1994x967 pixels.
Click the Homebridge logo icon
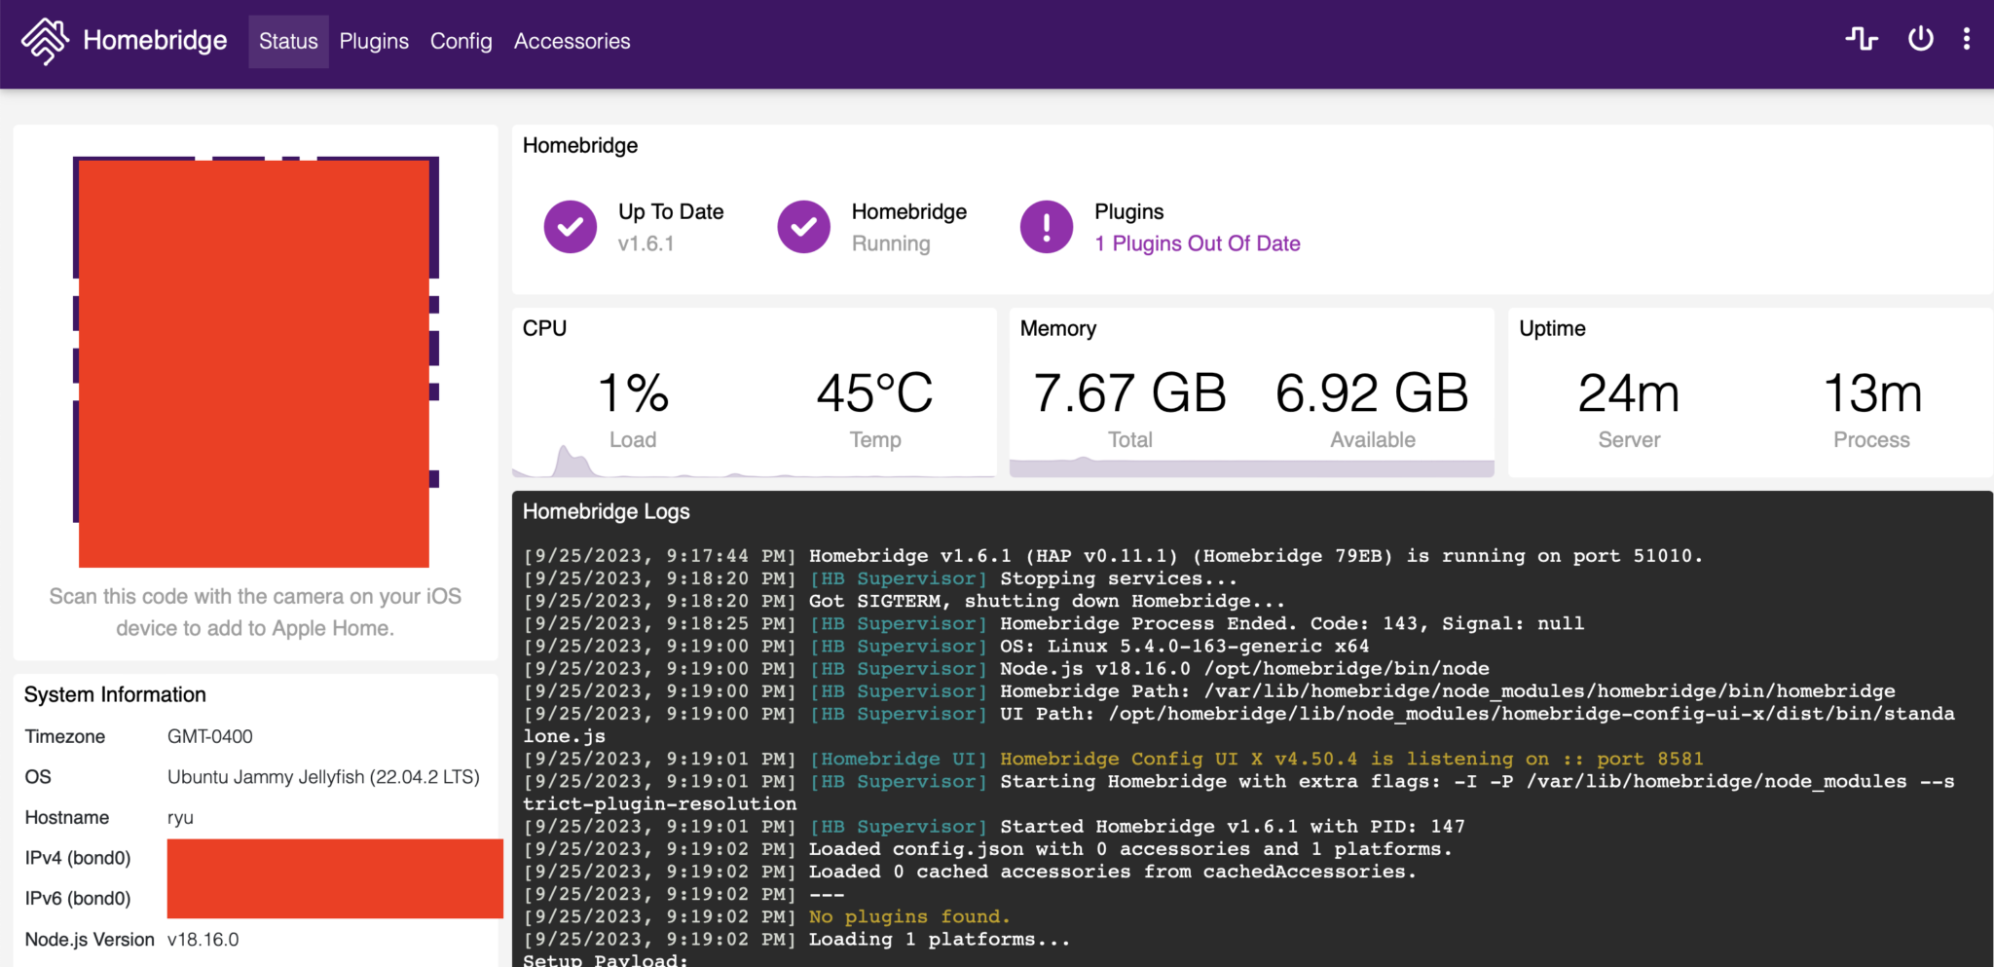[45, 41]
